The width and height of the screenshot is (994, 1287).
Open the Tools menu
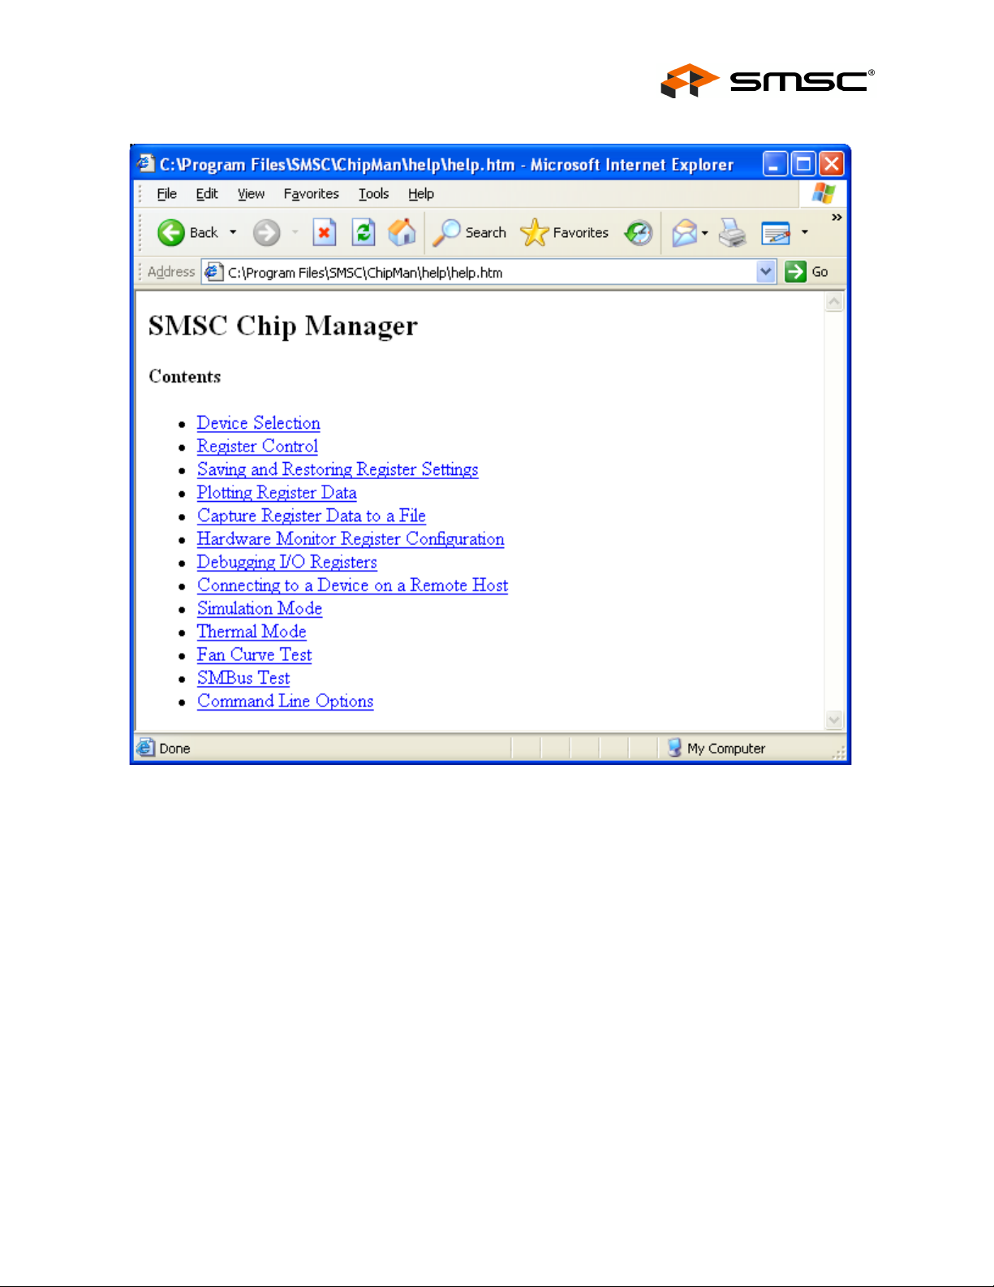(x=374, y=194)
